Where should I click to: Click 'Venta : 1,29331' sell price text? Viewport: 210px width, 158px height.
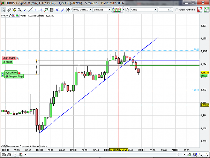tap(28, 16)
